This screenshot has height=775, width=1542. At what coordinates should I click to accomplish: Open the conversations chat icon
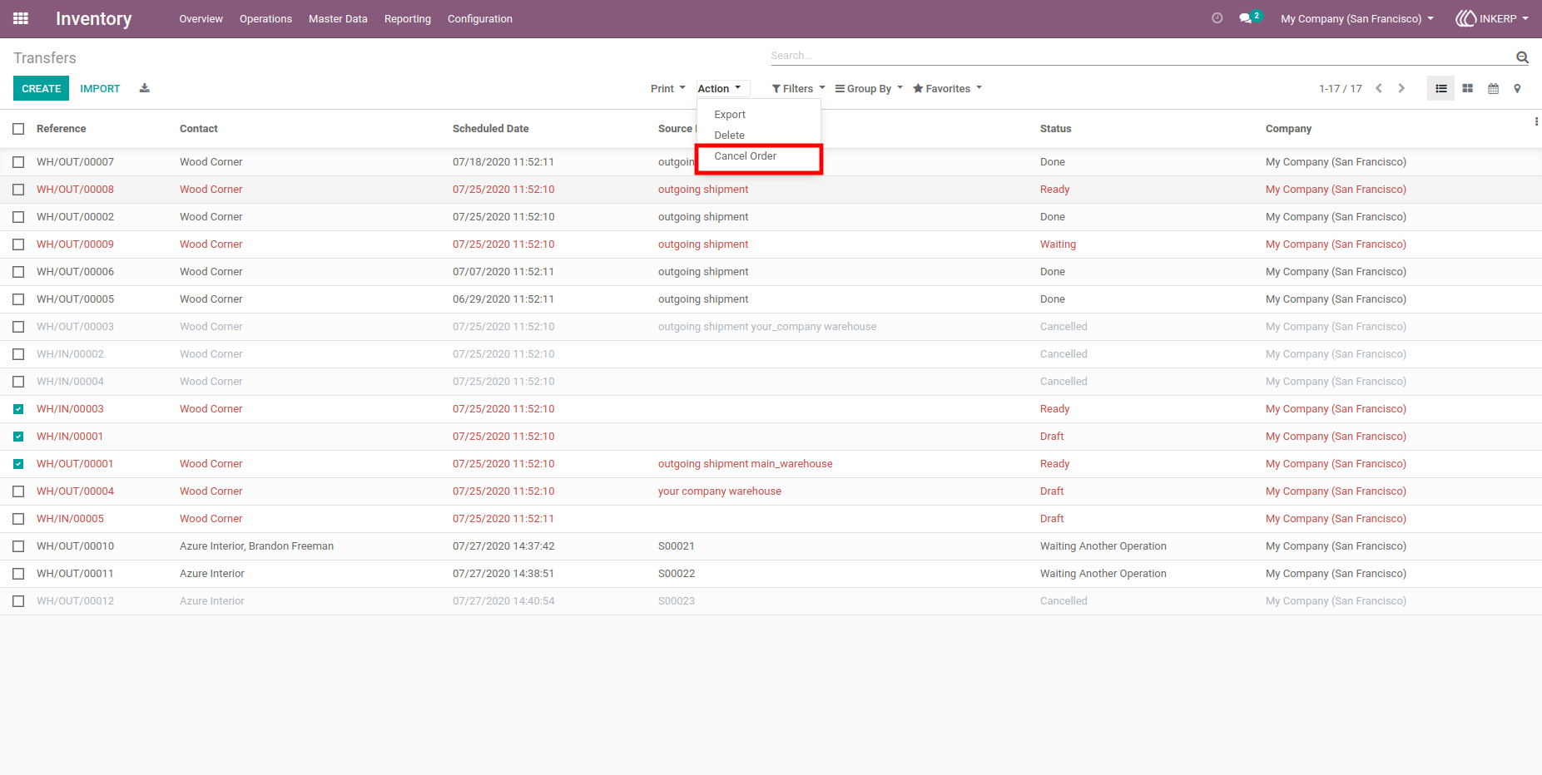[x=1246, y=18]
